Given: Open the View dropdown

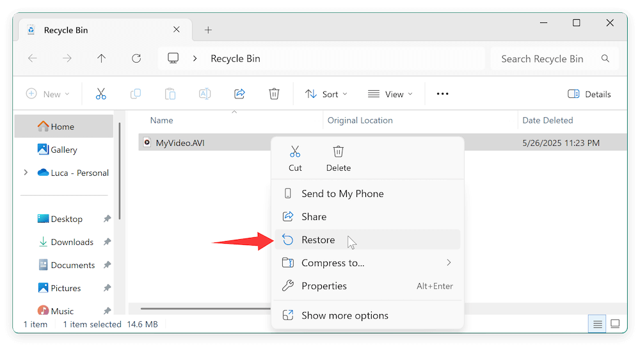Looking at the screenshot, I should pos(390,94).
